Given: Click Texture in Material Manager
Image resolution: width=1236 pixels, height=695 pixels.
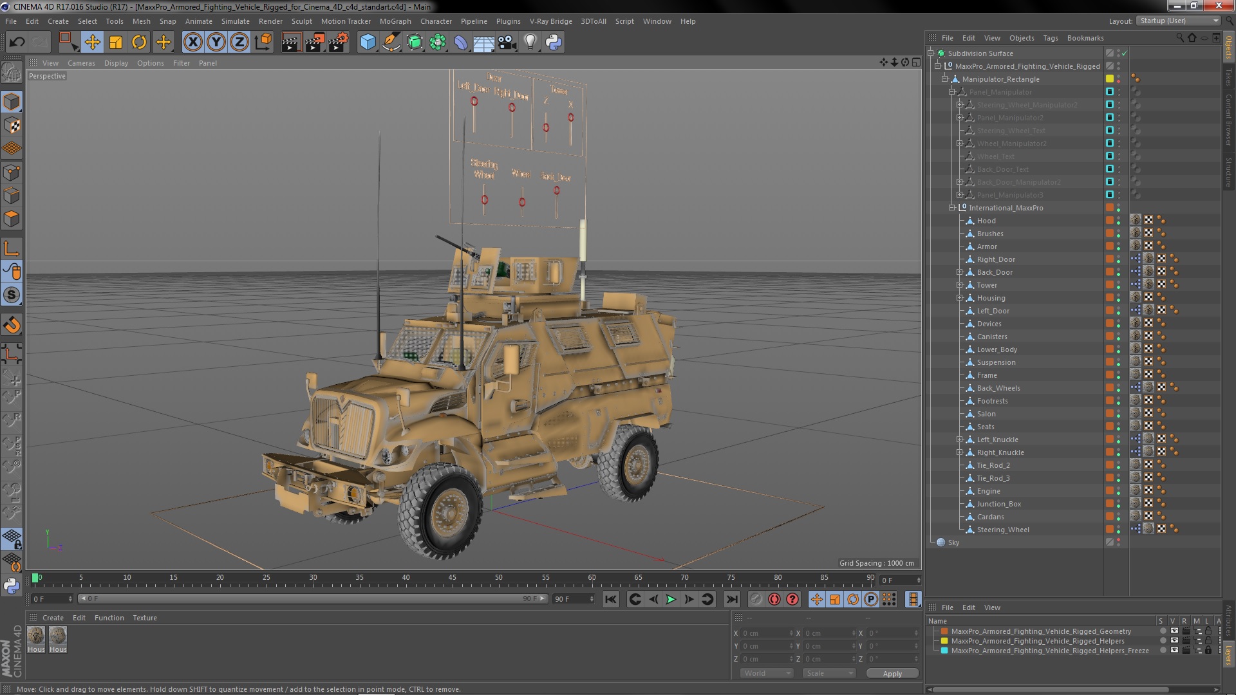Looking at the screenshot, I should tap(145, 618).
